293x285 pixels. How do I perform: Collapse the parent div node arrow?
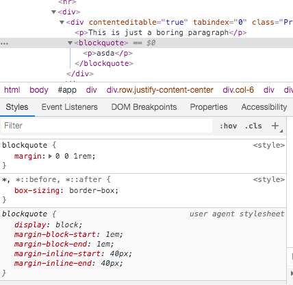click(x=53, y=12)
